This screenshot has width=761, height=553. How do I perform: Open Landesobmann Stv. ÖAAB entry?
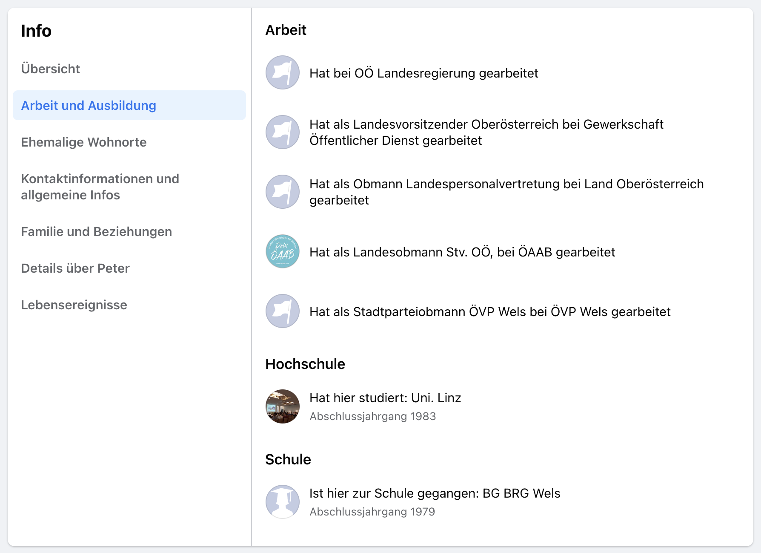462,252
